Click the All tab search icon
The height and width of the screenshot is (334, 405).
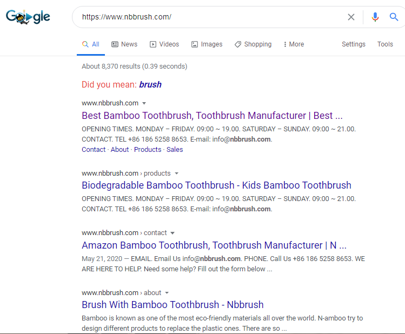click(85, 44)
